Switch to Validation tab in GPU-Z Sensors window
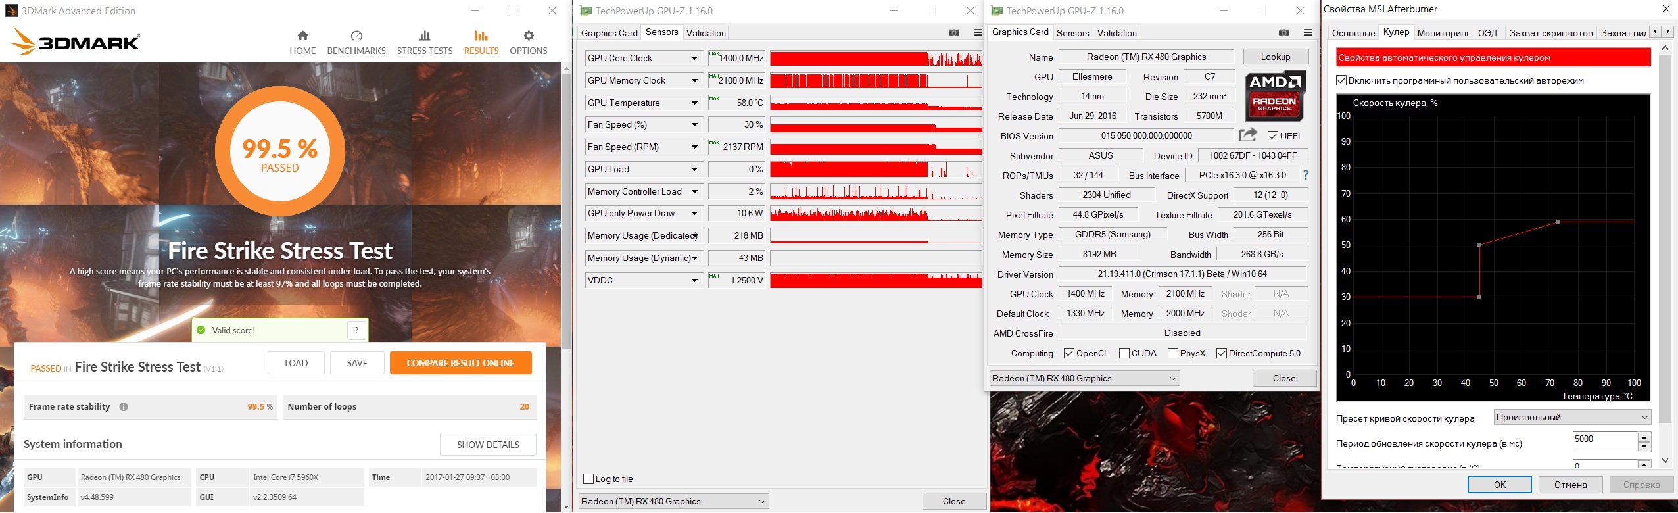 click(x=706, y=33)
